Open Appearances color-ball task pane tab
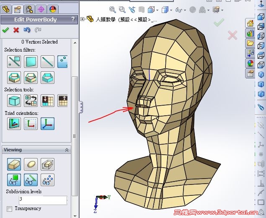Image resolution: width=266 pixels, height=218 pixels. click(250, 63)
